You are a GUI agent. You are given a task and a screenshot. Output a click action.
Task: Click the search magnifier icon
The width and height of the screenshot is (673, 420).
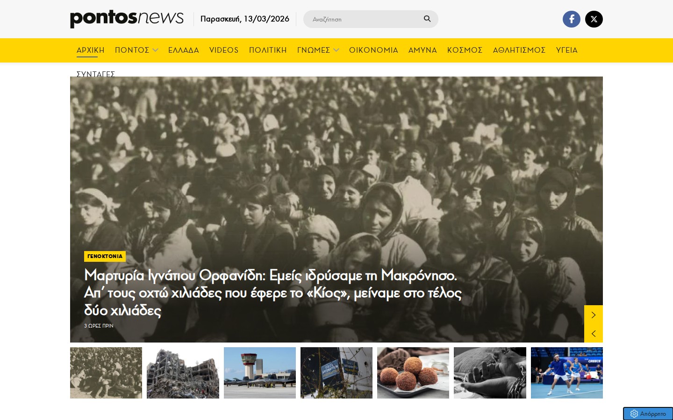coord(427,19)
